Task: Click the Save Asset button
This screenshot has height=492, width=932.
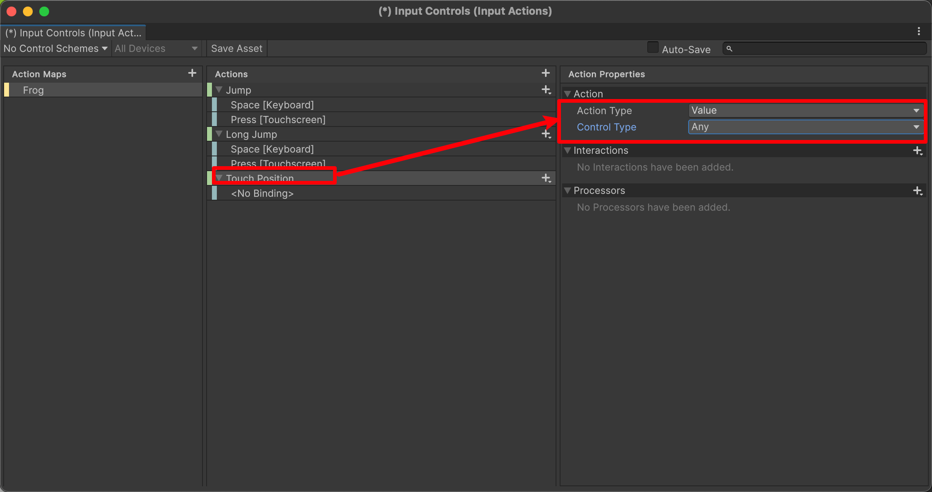Action: click(x=237, y=48)
